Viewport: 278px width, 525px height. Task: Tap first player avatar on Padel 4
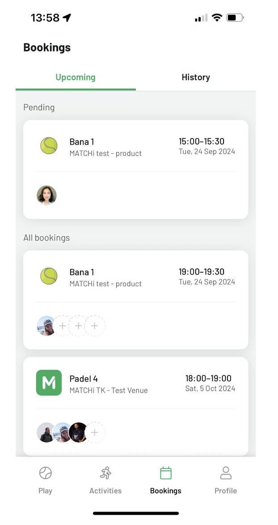[46, 433]
